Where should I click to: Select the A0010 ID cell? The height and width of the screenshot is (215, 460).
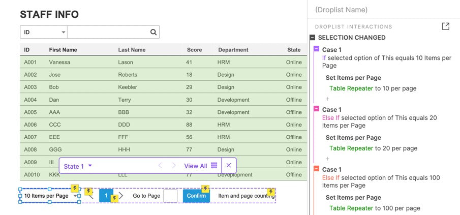(x=32, y=174)
